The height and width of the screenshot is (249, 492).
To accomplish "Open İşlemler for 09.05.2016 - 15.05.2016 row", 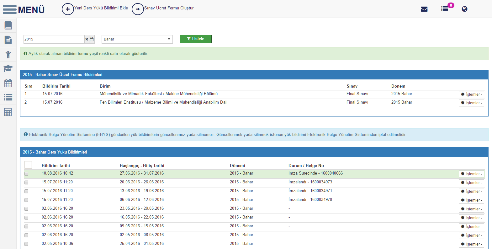I will [x=471, y=227].
